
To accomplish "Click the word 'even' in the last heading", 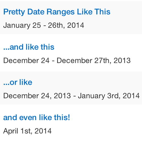I will point(28,118).
